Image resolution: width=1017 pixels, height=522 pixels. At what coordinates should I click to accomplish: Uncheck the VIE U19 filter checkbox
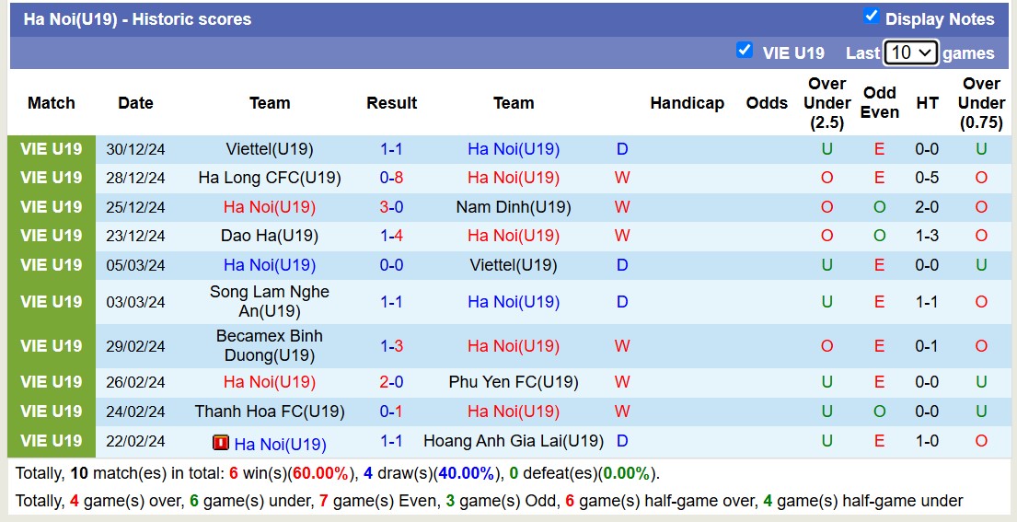coord(744,50)
